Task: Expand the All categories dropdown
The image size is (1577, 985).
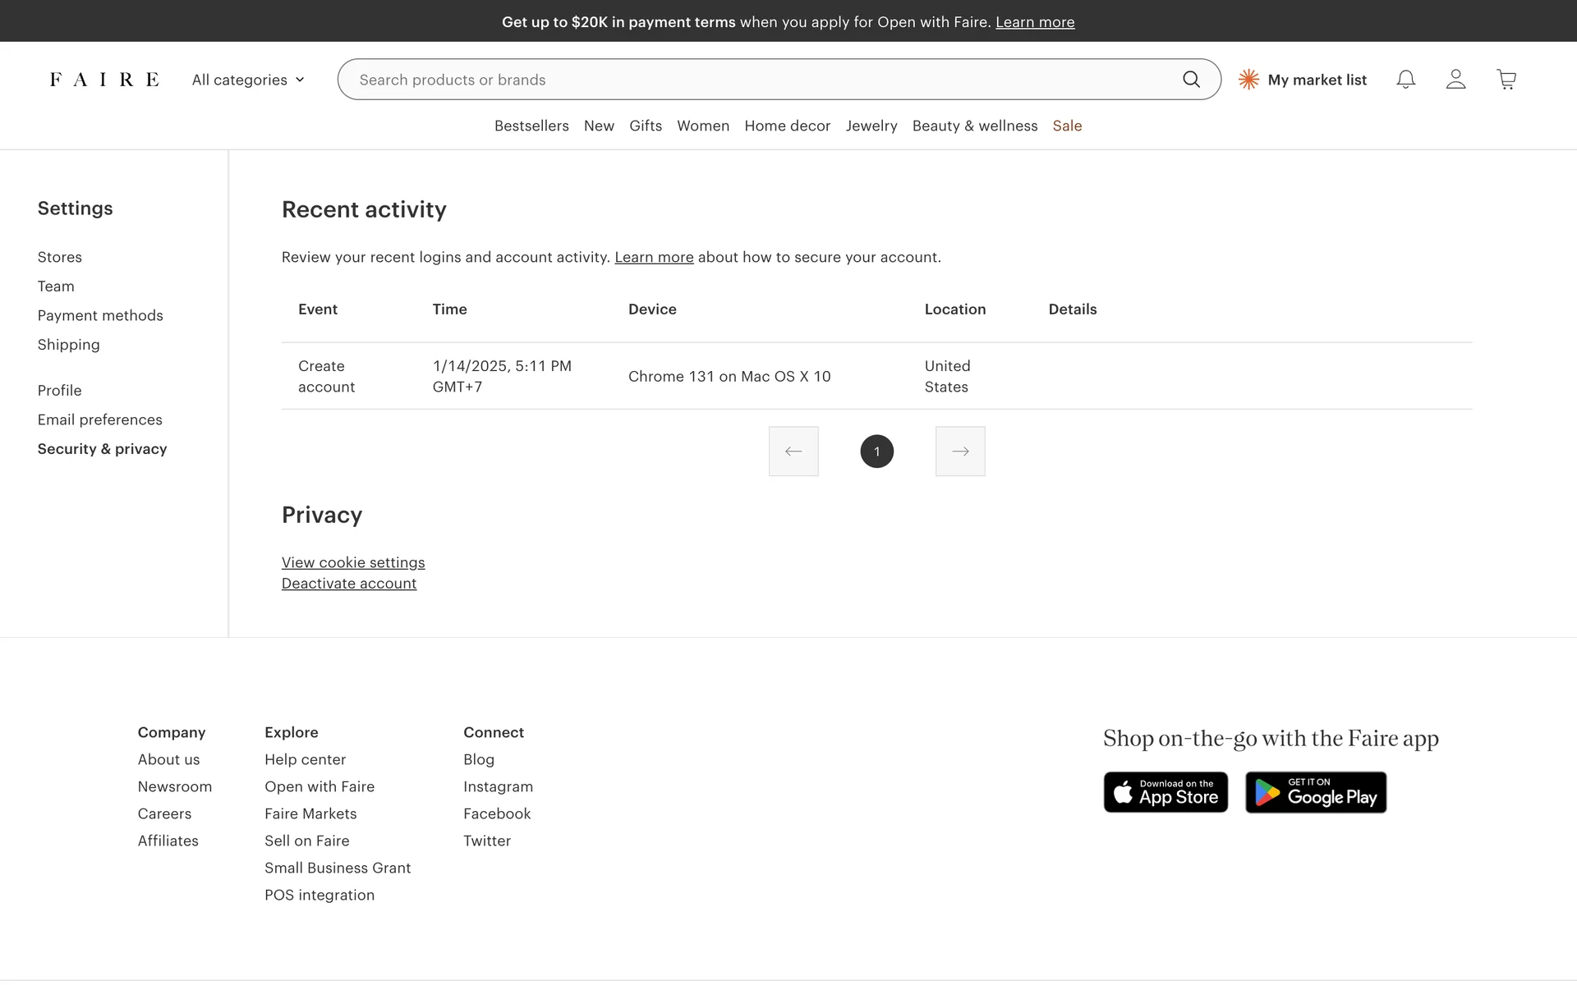Action: point(248,80)
